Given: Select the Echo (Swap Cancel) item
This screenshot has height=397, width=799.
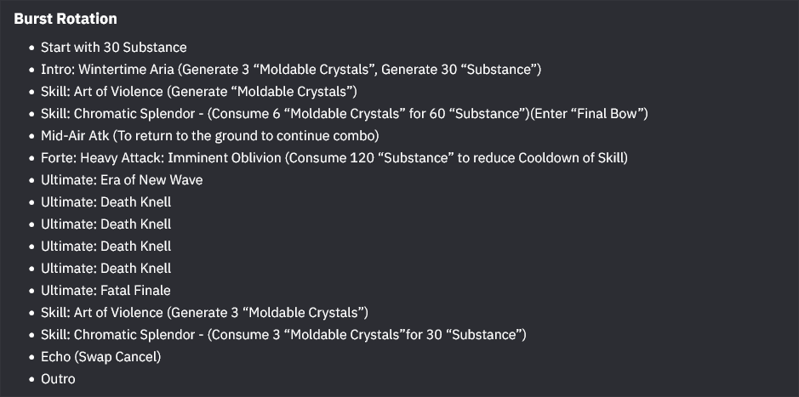Looking at the screenshot, I should pyautogui.click(x=101, y=357).
